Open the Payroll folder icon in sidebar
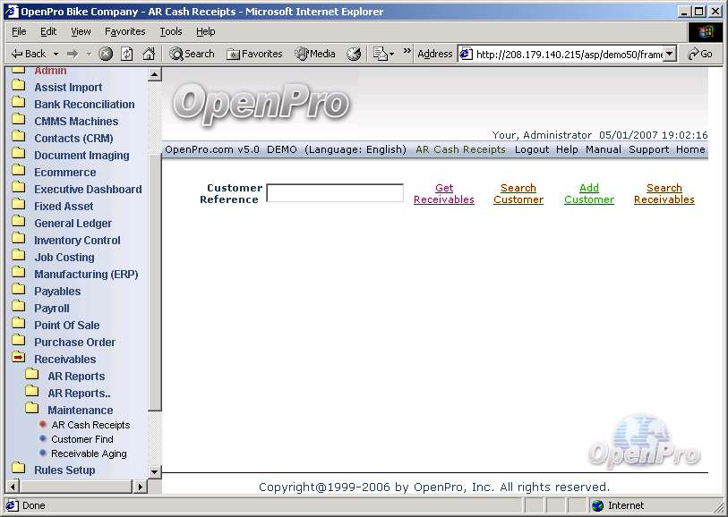This screenshot has height=517, width=728. tap(18, 308)
